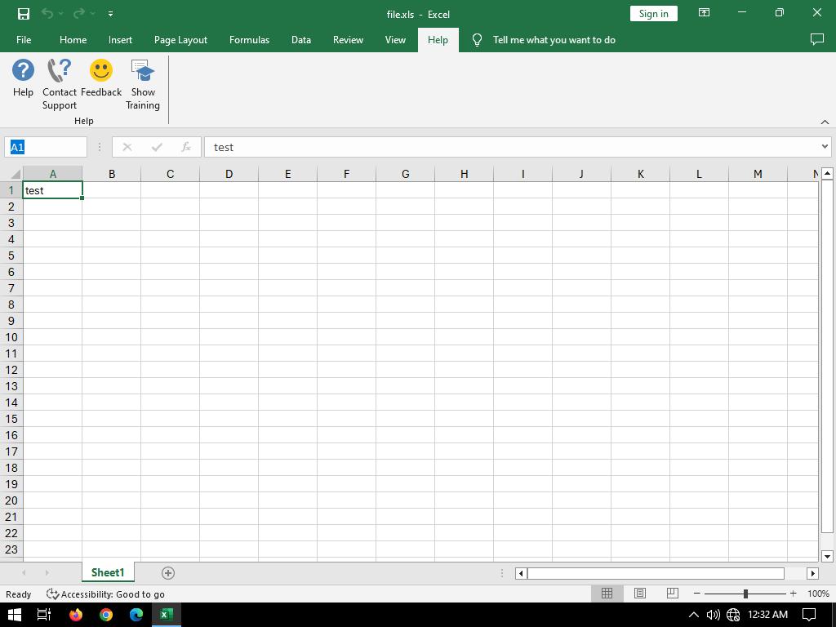Open Excel from the Windows taskbar

(167, 615)
